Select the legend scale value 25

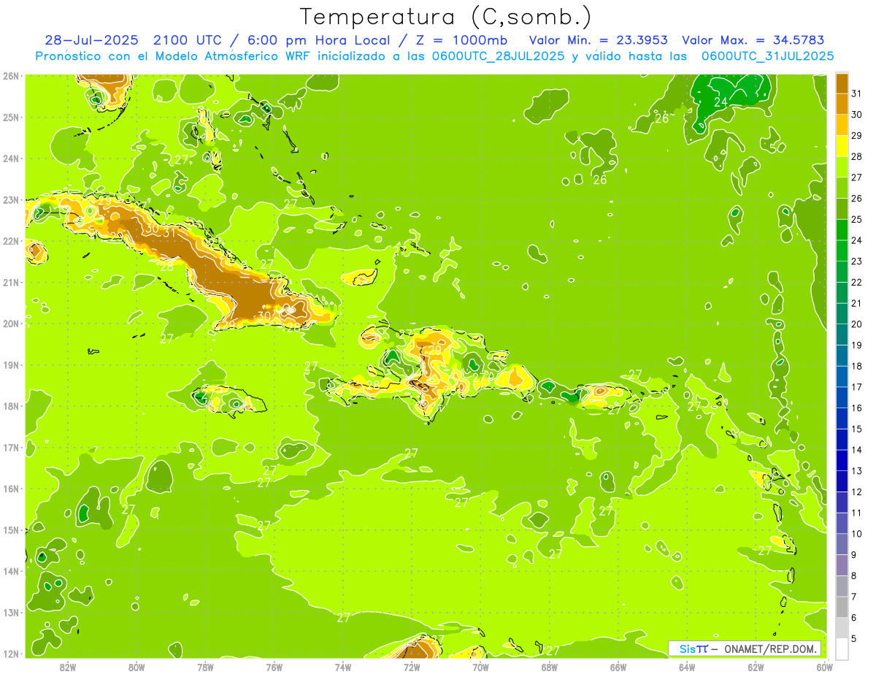click(857, 219)
